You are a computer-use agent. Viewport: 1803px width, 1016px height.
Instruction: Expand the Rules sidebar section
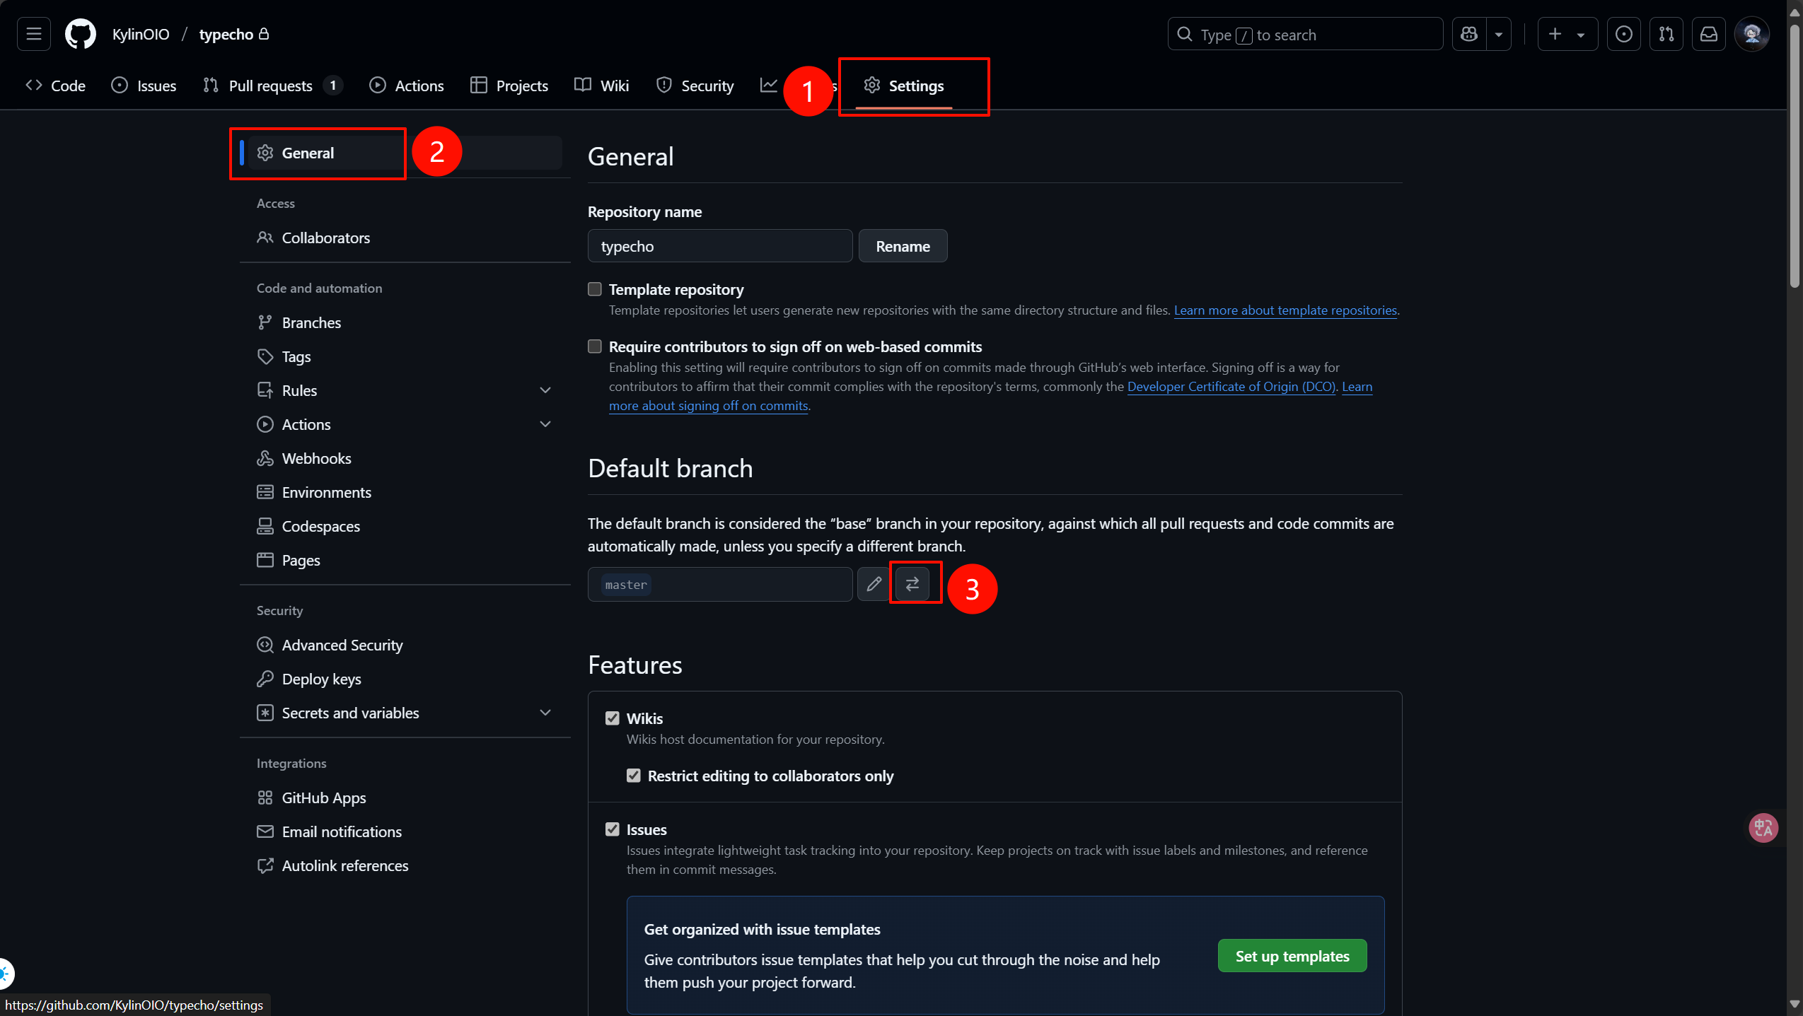(x=545, y=390)
